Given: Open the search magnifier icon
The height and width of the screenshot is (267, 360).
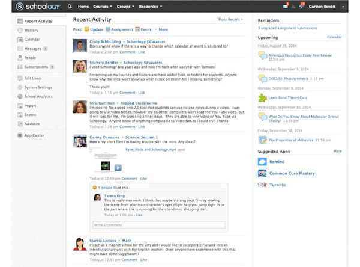Looking at the screenshot, I should pyautogui.click(x=70, y=7).
